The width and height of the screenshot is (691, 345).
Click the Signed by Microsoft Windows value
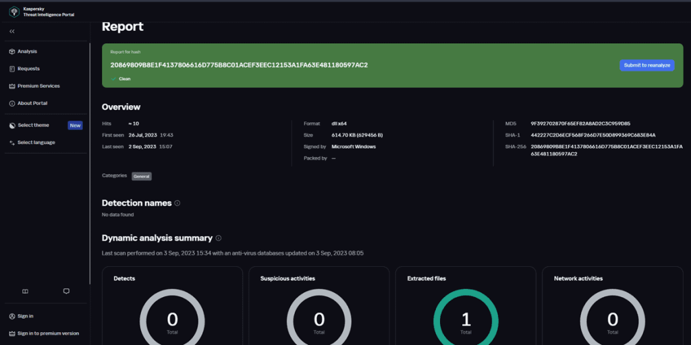point(354,146)
